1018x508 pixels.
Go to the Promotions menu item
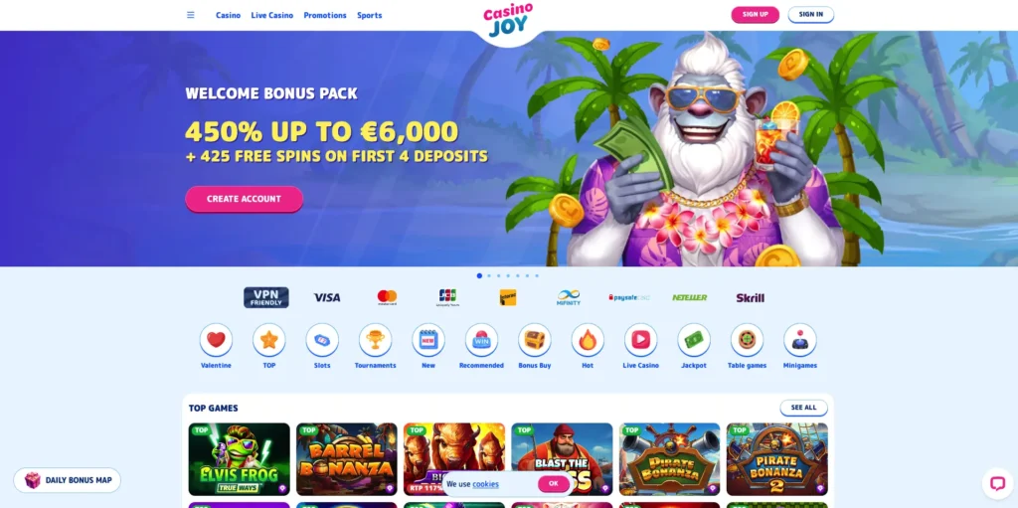click(325, 15)
